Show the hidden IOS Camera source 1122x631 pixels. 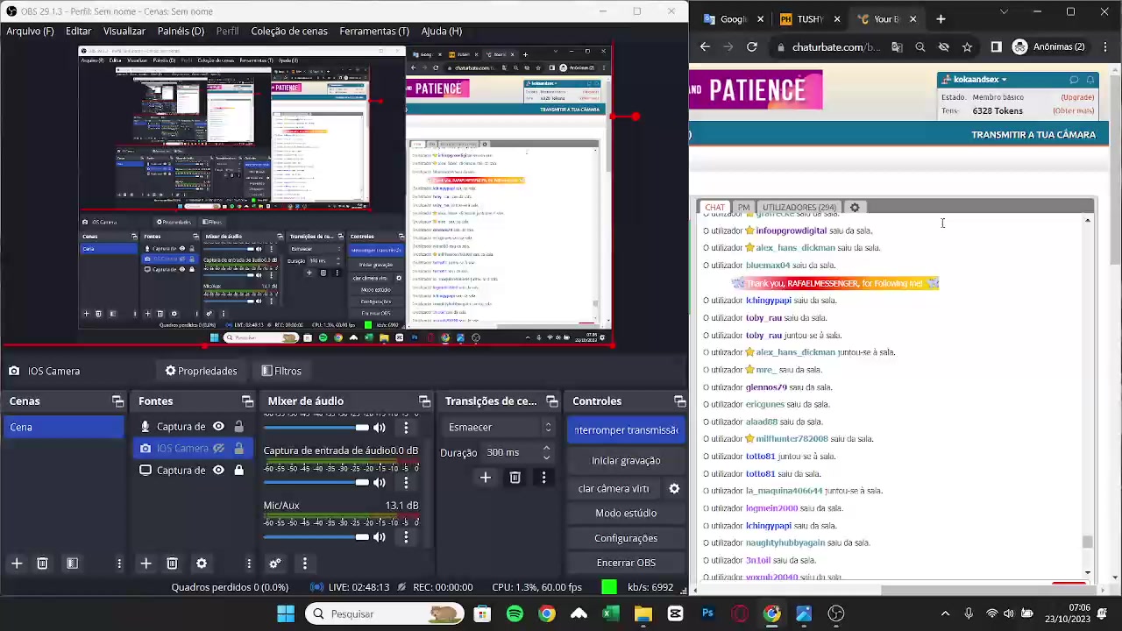(x=219, y=448)
